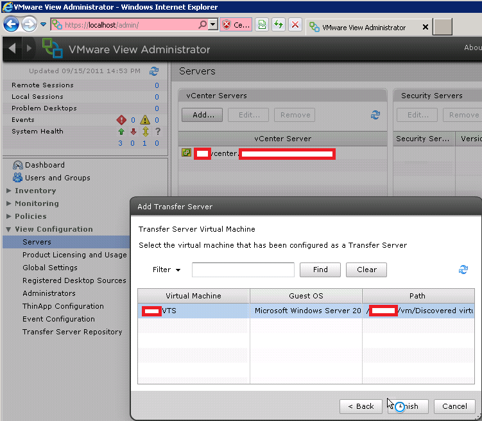Click the browser refresh arrows icon
The image size is (482, 421).
coord(279,24)
